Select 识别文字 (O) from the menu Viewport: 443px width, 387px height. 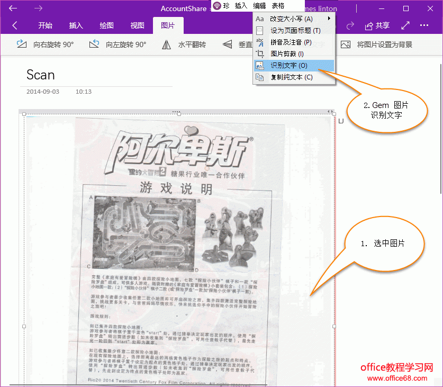click(288, 66)
